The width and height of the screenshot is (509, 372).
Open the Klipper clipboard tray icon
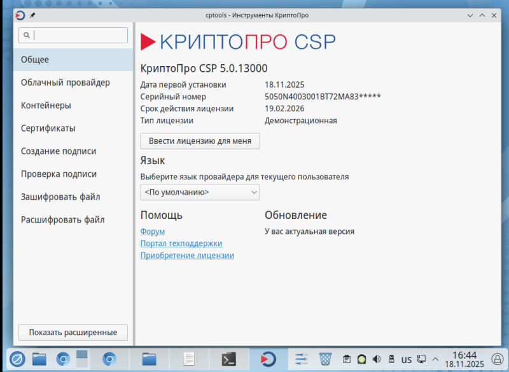347,359
